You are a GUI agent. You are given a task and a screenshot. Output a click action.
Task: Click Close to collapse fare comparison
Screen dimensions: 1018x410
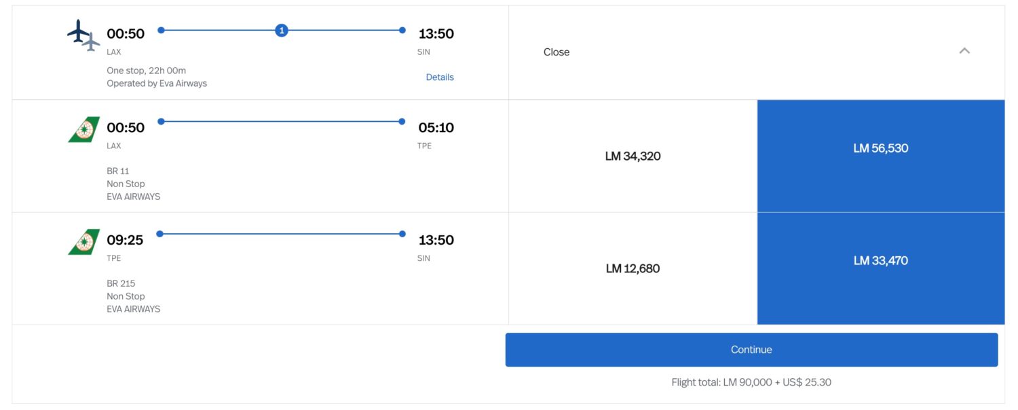click(557, 52)
